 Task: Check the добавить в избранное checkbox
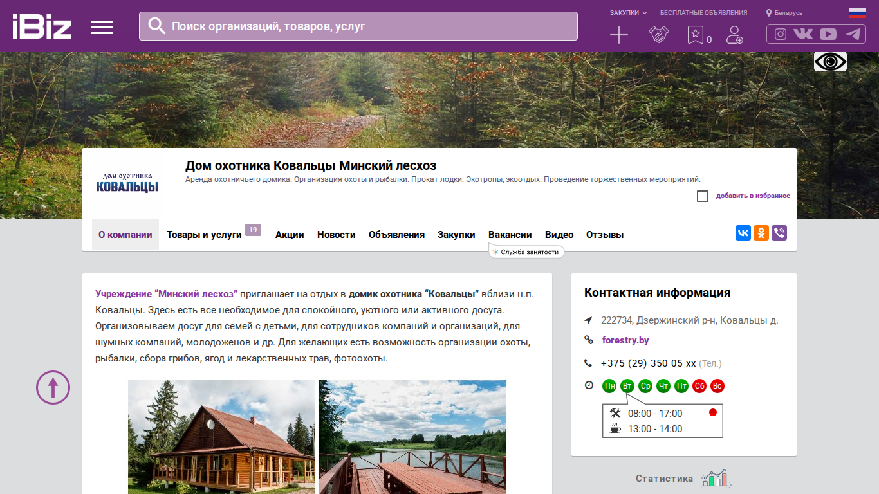click(x=703, y=196)
